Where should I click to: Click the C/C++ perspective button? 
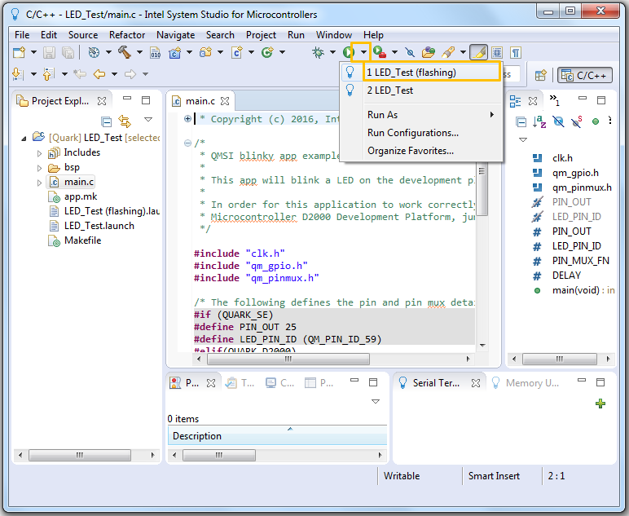585,75
